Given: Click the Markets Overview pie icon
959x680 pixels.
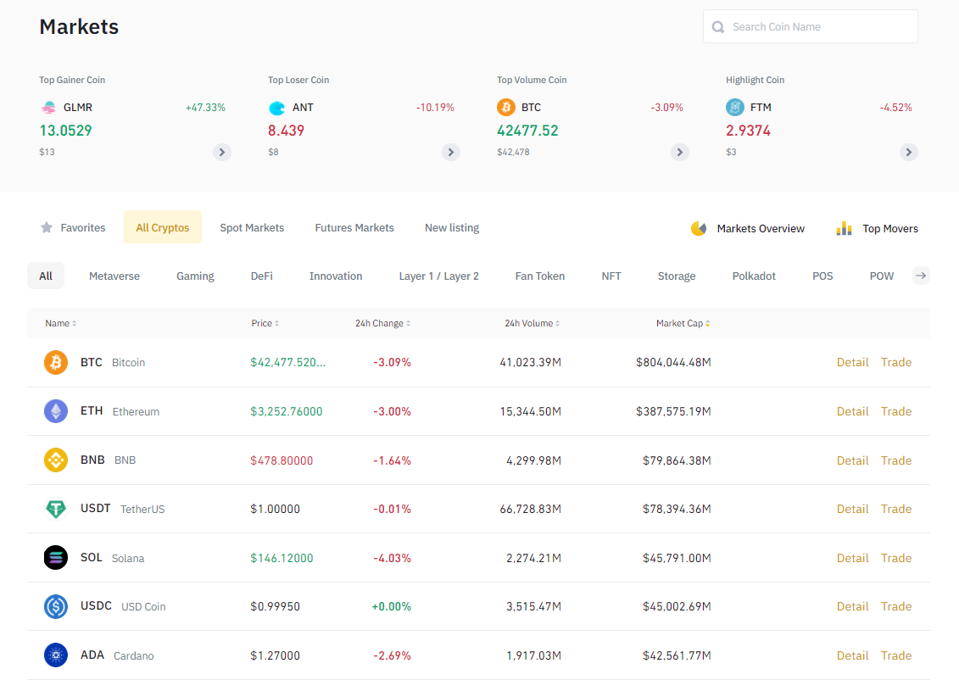Looking at the screenshot, I should pos(699,229).
